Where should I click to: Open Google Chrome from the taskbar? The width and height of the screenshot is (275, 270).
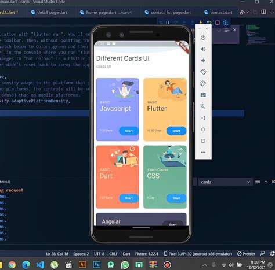12,265
